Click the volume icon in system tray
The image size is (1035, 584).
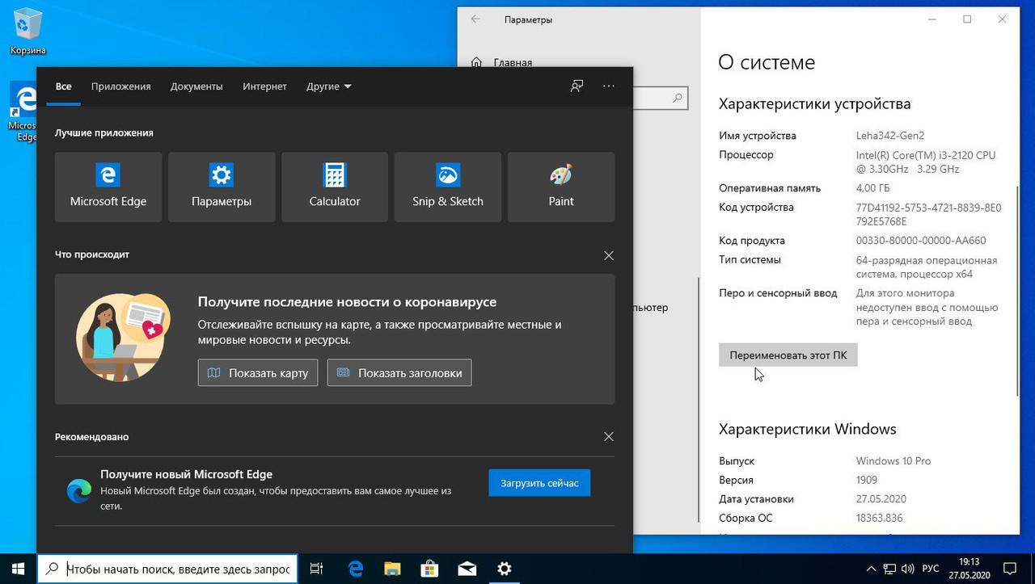[909, 569]
